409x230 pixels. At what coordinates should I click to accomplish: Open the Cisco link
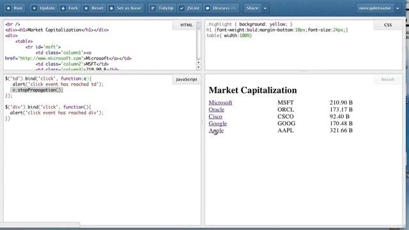point(215,116)
